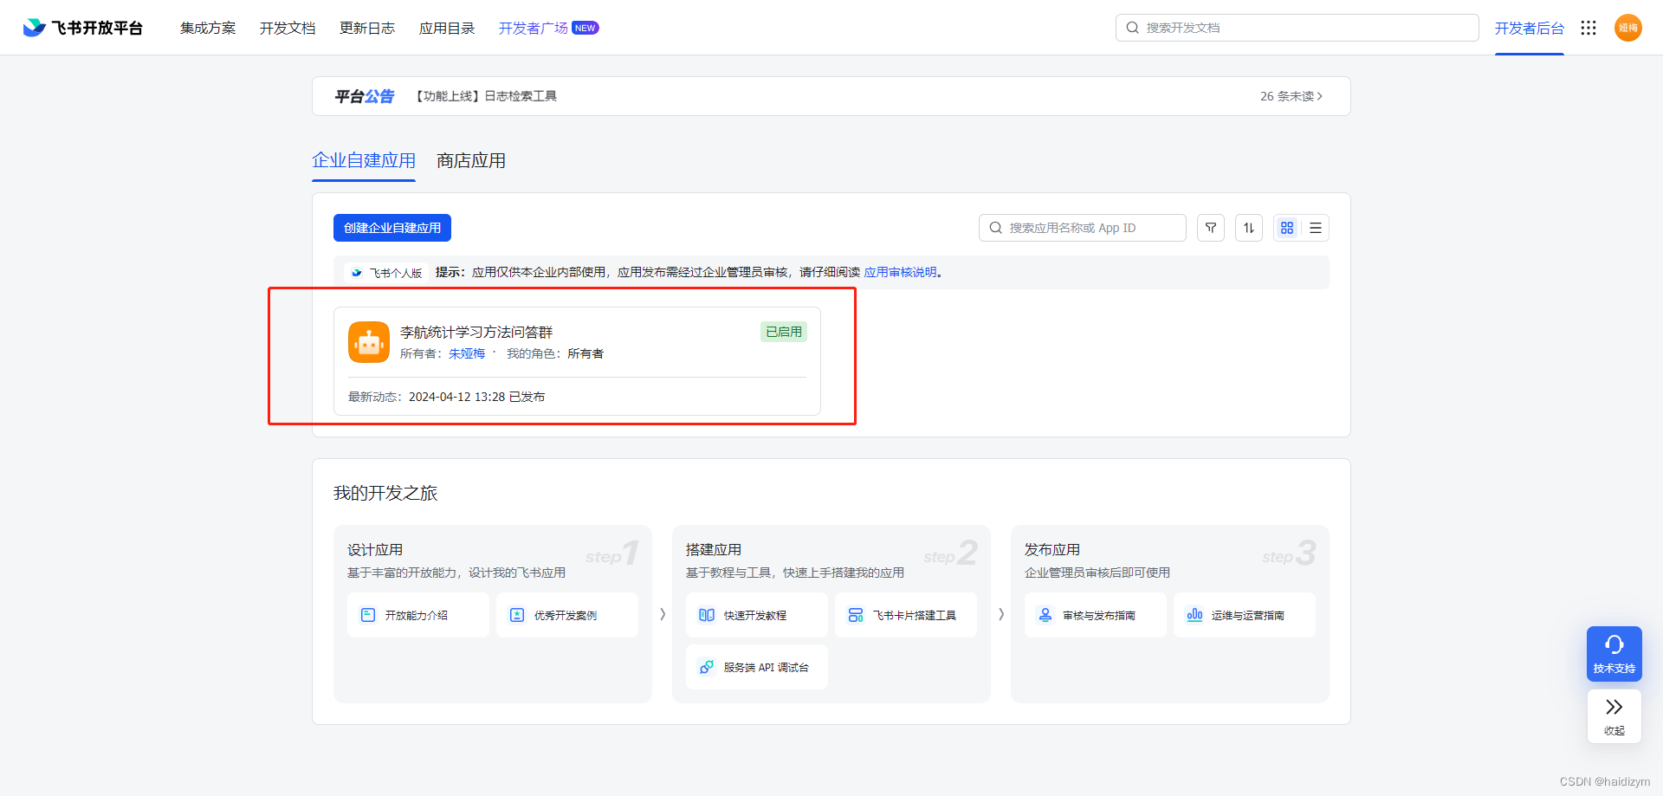Image resolution: width=1663 pixels, height=796 pixels.
Task: Open the 应用目录 menu
Action: pos(447,28)
